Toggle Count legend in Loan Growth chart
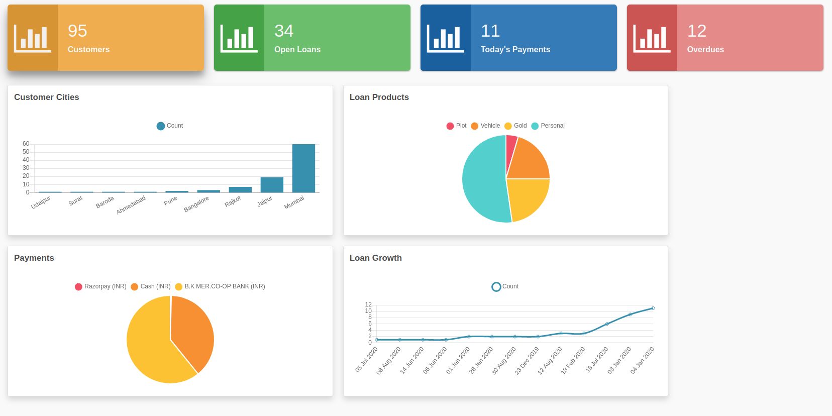The height and width of the screenshot is (416, 832). pyautogui.click(x=505, y=286)
